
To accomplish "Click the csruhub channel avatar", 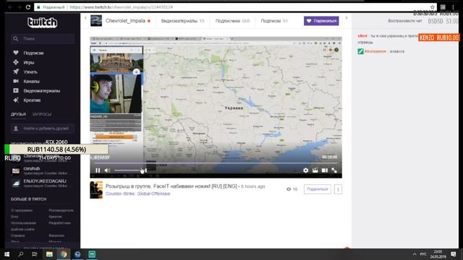I will click(x=16, y=170).
